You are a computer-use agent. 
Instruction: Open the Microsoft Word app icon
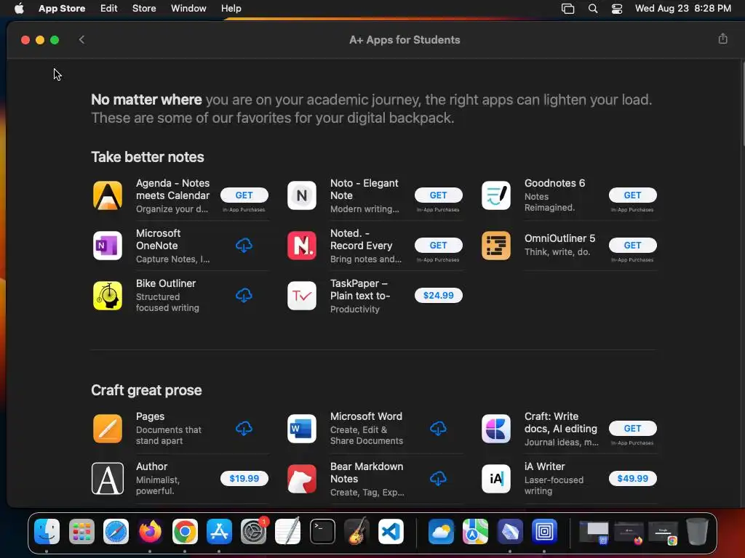(x=302, y=429)
